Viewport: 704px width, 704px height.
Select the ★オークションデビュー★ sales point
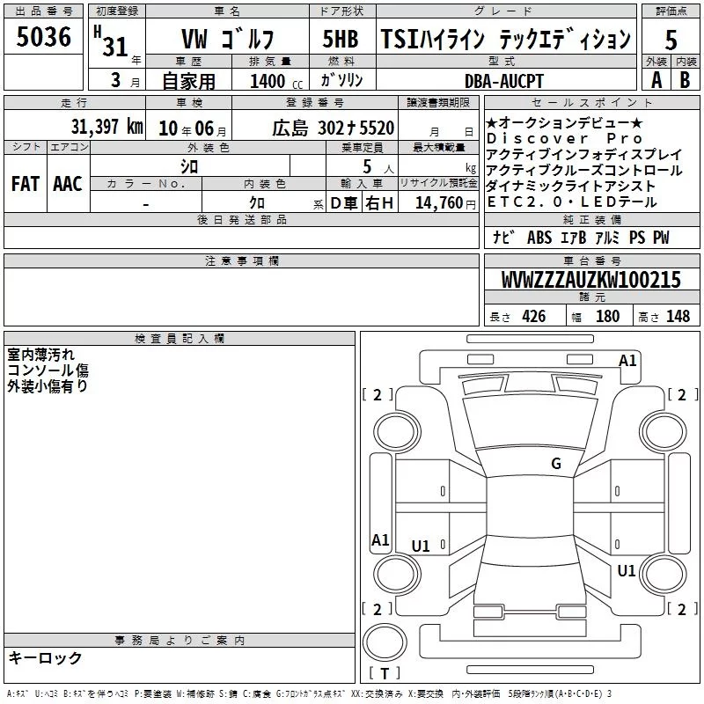coord(564,122)
